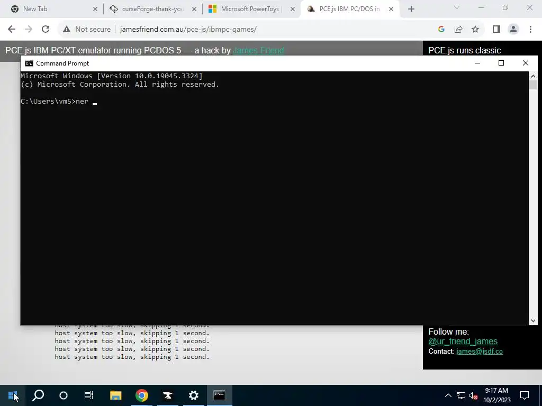Minimize the Chrome window
The image size is (542, 406).
481,7
